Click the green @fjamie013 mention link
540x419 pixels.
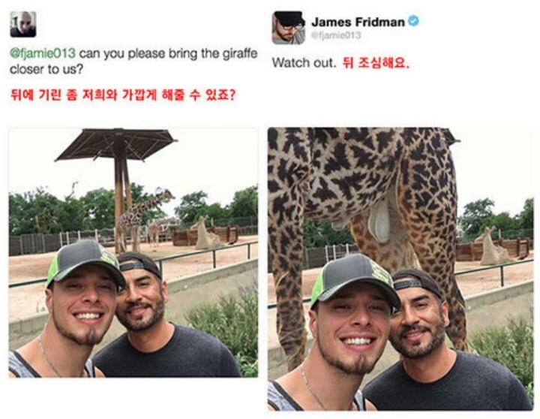coord(43,54)
